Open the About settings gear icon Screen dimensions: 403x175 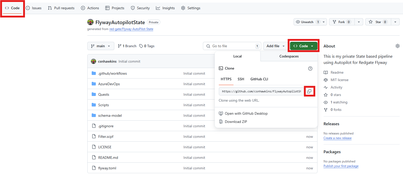point(397,46)
